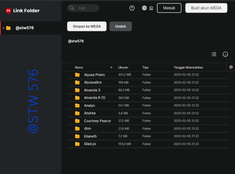Click Alysssalice folder icon

pyautogui.click(x=77, y=82)
